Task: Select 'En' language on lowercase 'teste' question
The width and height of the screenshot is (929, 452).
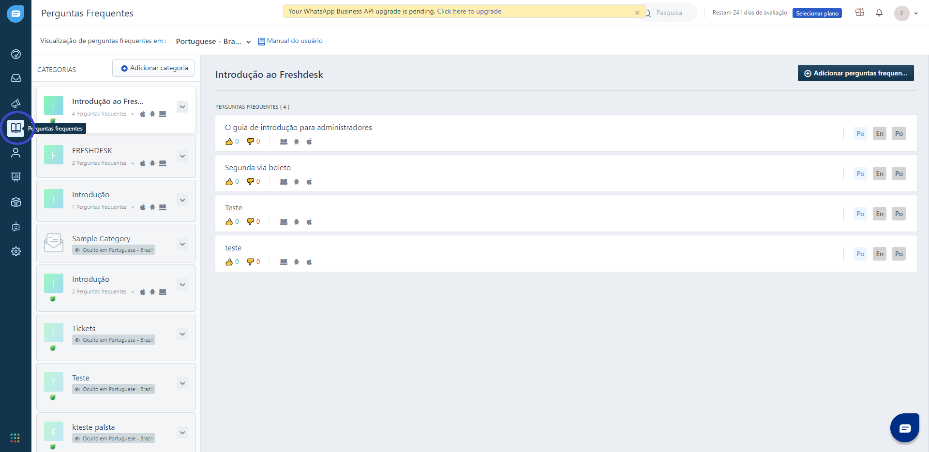Action: 880,254
